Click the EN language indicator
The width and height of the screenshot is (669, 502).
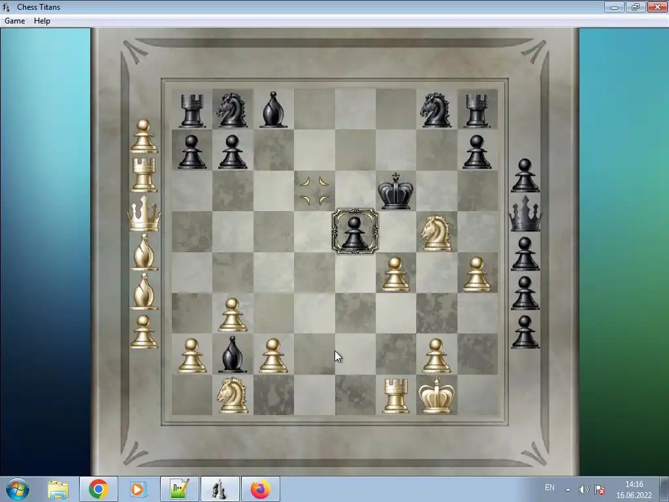tap(549, 488)
